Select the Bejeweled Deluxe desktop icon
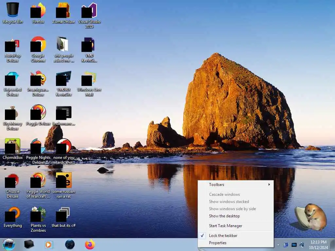335x251 pixels. click(13, 84)
